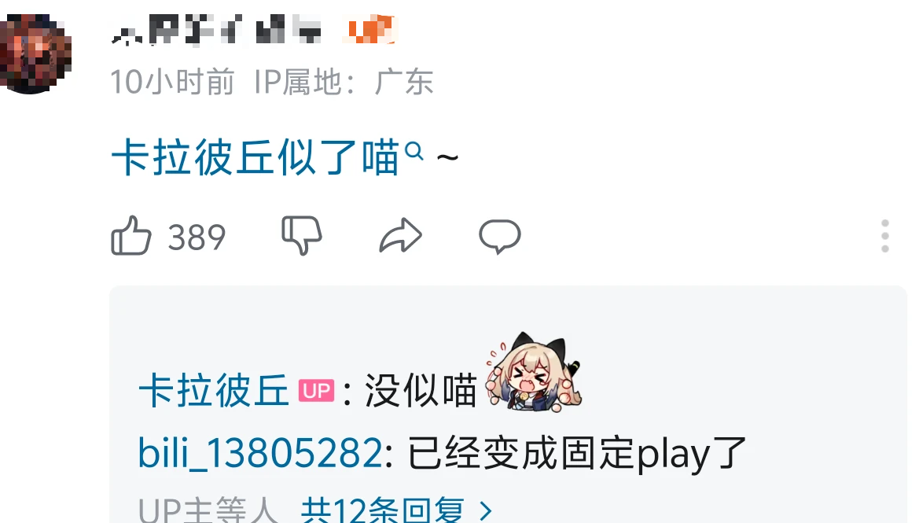Tap the pink UP badge beside 卡拉彼丘
919x523 pixels.
point(317,391)
